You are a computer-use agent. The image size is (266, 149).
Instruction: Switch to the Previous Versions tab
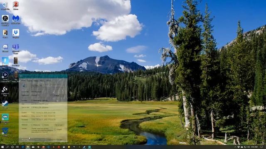coord(45,81)
